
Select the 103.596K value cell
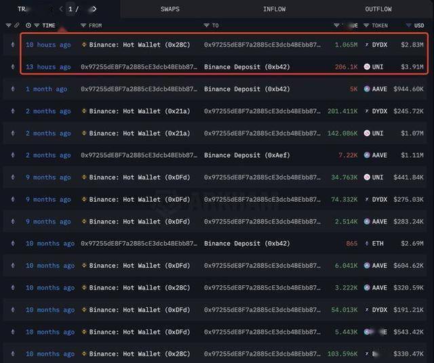pos(342,354)
